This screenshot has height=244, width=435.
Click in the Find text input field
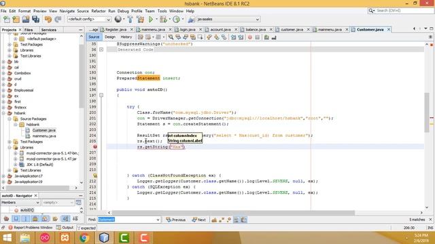[126, 220]
